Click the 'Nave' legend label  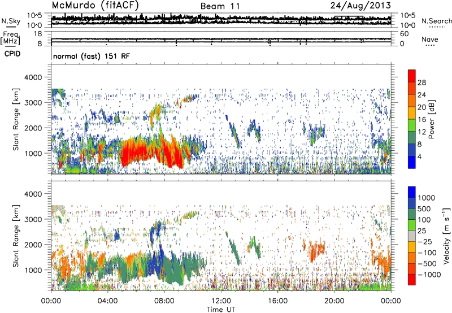coord(430,39)
